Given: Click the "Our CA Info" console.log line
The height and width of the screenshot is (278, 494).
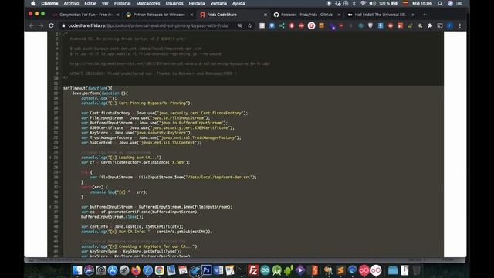Looking at the screenshot, I should point(147,232).
